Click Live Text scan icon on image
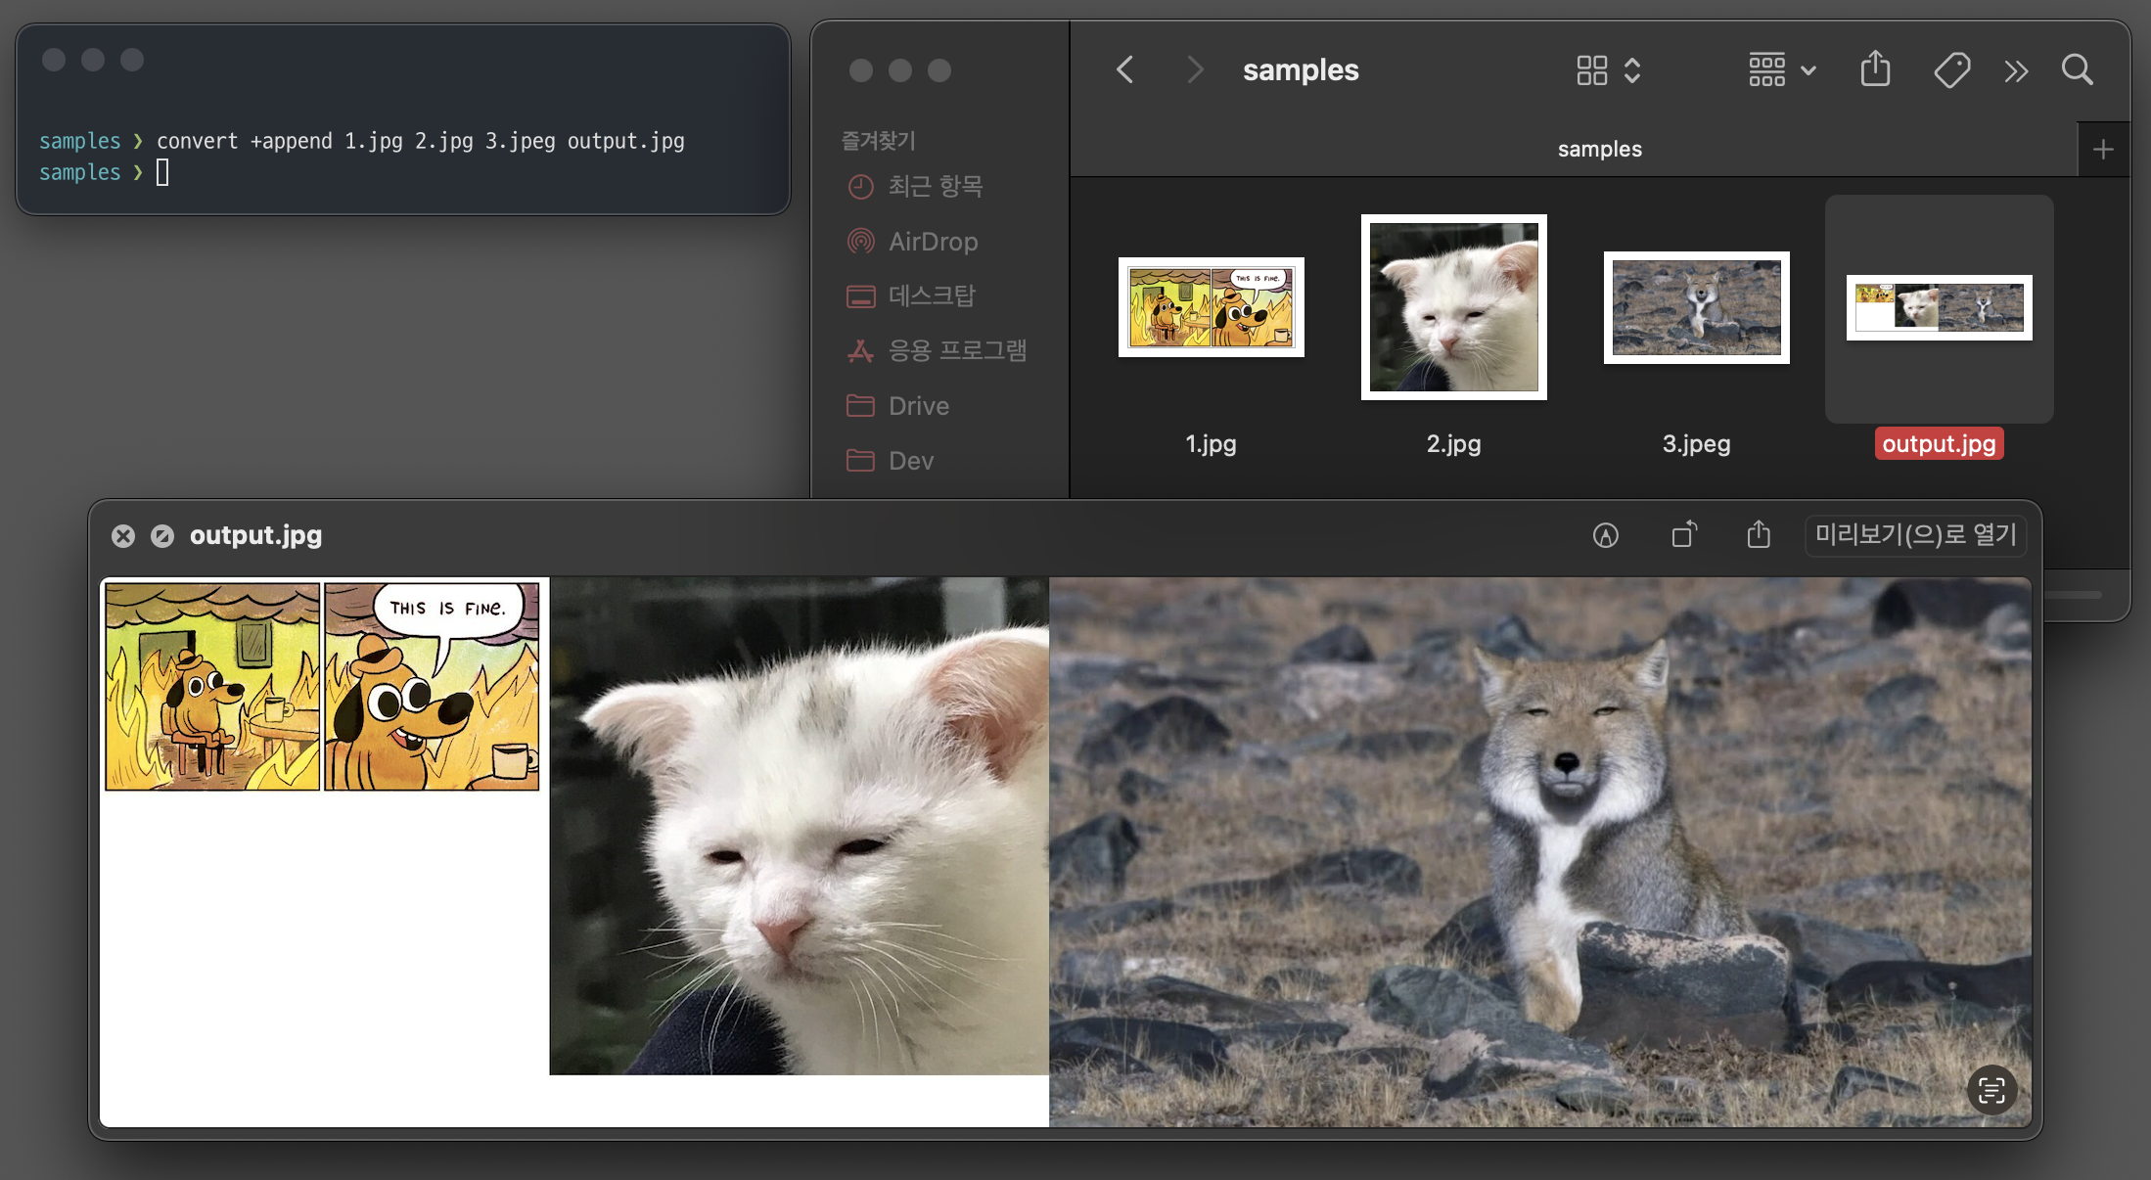 pyautogui.click(x=1991, y=1090)
